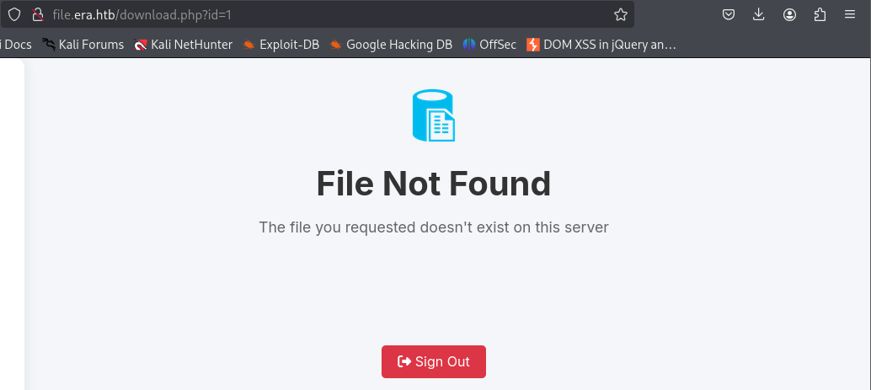Screen dimensions: 871x390
Task: Open the Kali Forums bookmark
Action: [x=83, y=45]
